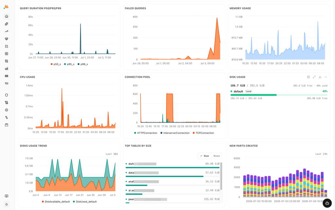The image size is (335, 210).
Task: Click the Top Tables list scrollbar
Action: pyautogui.click(x=221, y=176)
